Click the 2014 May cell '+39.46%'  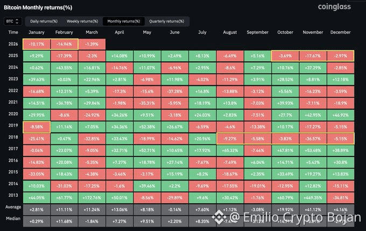point(147,186)
